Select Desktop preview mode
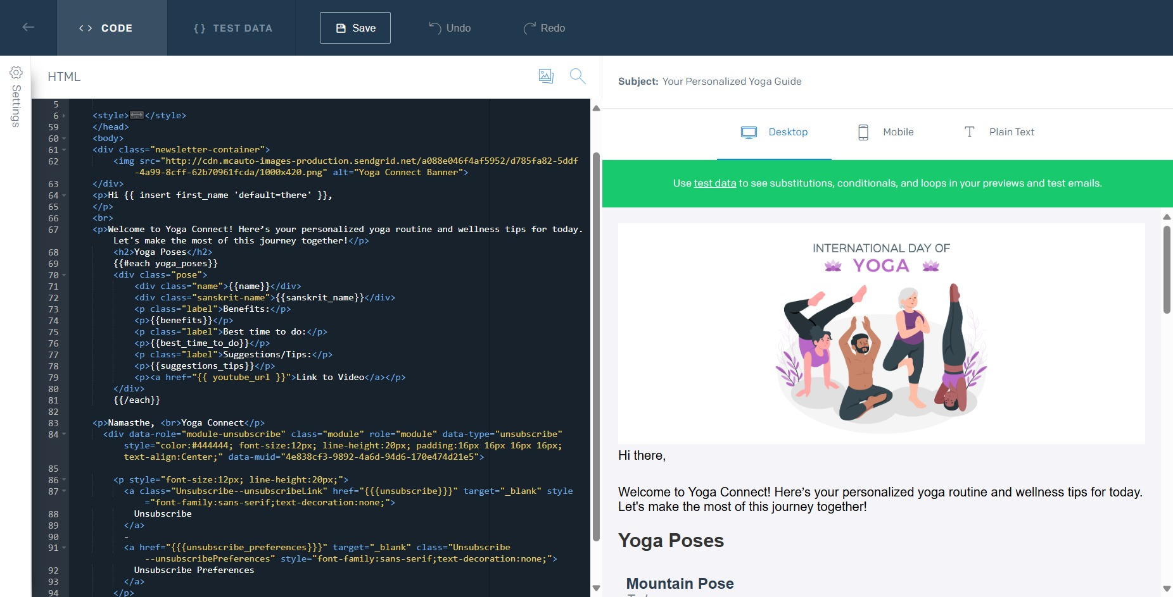 coord(787,132)
